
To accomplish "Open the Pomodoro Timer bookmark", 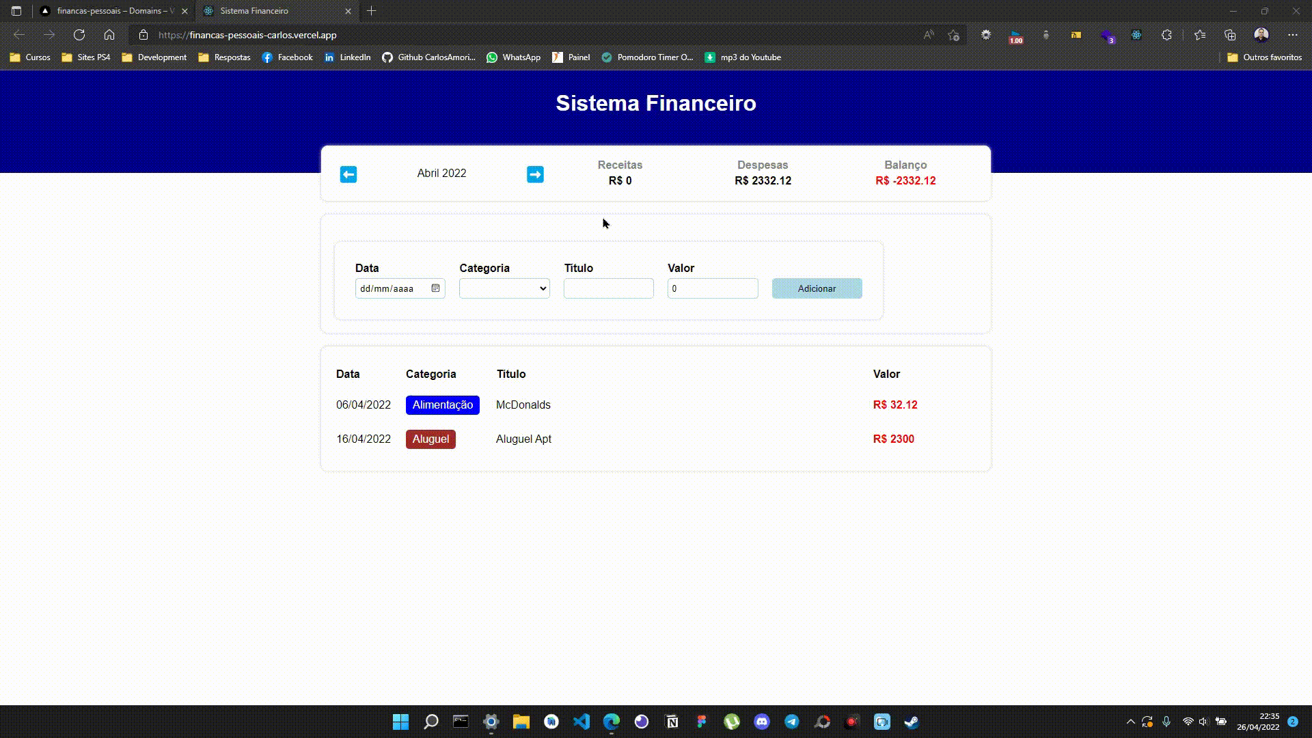I will (x=647, y=57).
